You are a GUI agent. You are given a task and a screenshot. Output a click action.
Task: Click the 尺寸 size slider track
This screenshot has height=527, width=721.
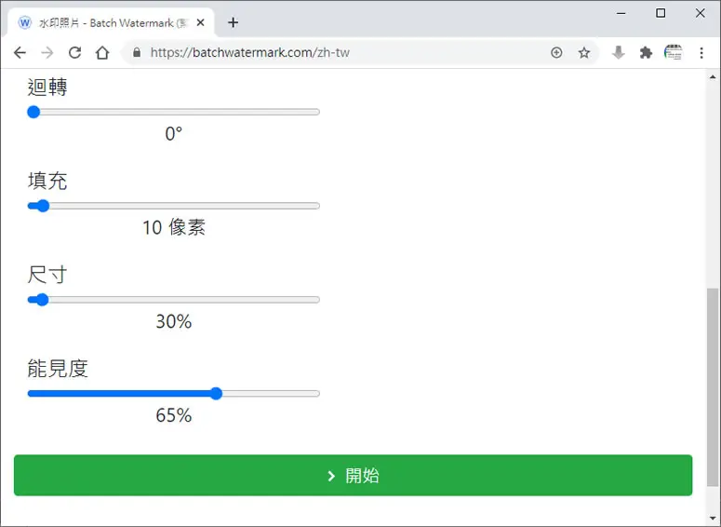tap(173, 300)
